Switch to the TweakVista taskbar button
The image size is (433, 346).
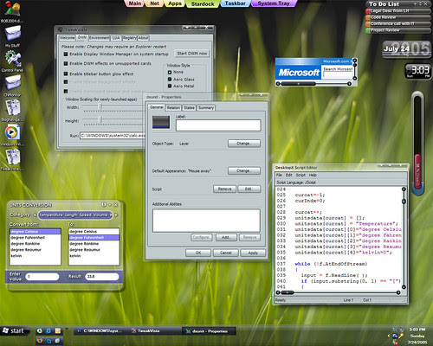pos(155,331)
